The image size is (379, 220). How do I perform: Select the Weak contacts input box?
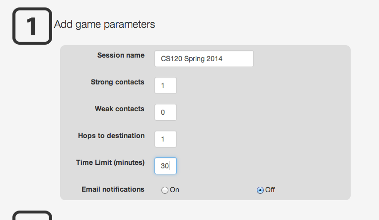[165, 112]
